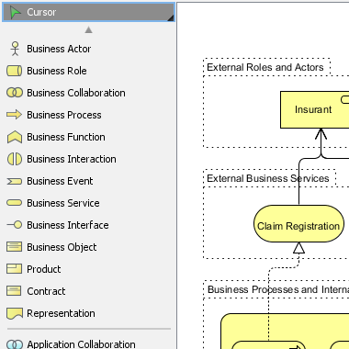Choose the Business Event icon
This screenshot has height=349, width=349.
[x=15, y=181]
